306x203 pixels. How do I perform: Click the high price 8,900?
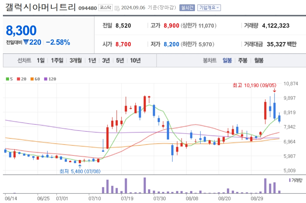click(171, 26)
